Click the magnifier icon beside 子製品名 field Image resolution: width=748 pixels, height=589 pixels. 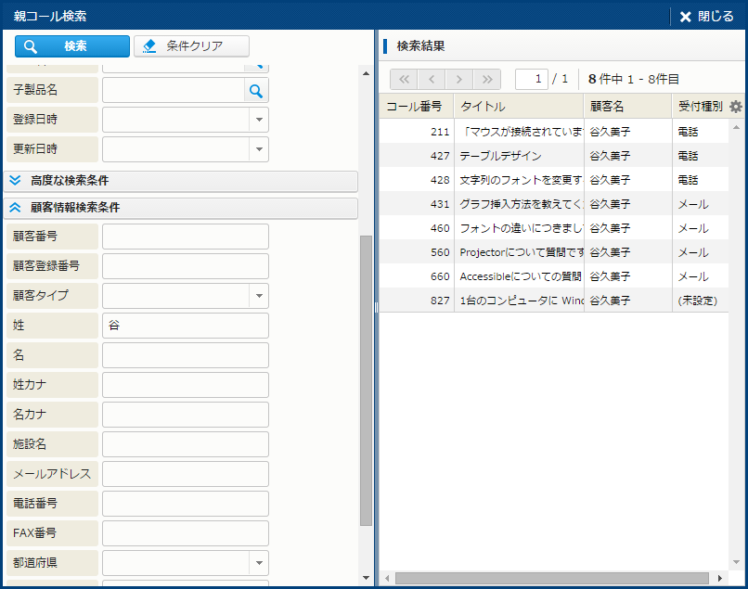click(x=256, y=90)
